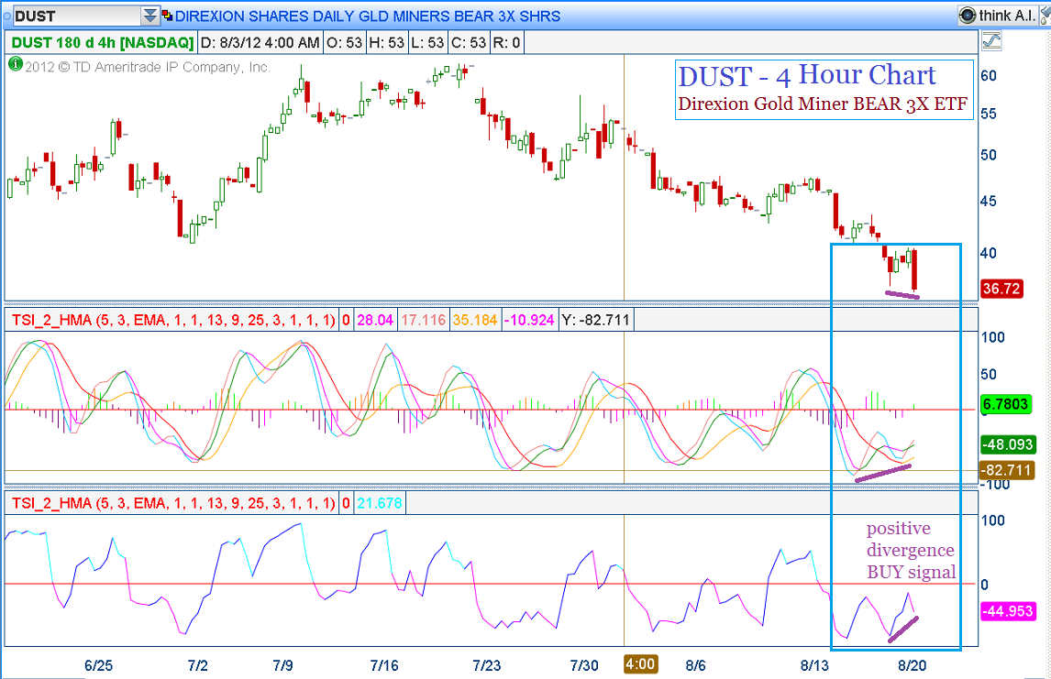Click the 8/13 date axis label
Image resolution: width=1051 pixels, height=679 pixels.
(x=814, y=665)
